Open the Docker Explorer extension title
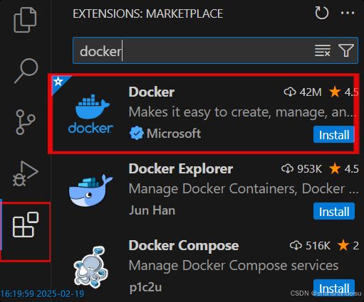Screen dimensions: 364x302 [181, 169]
